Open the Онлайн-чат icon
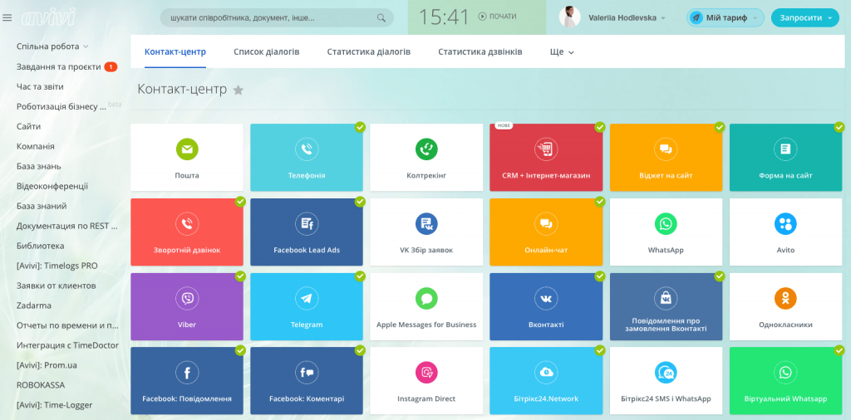Viewport: 851px width, 420px height. coord(546,223)
